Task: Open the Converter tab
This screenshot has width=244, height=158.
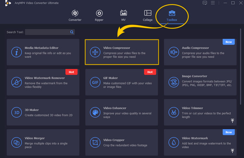Action: click(x=75, y=15)
